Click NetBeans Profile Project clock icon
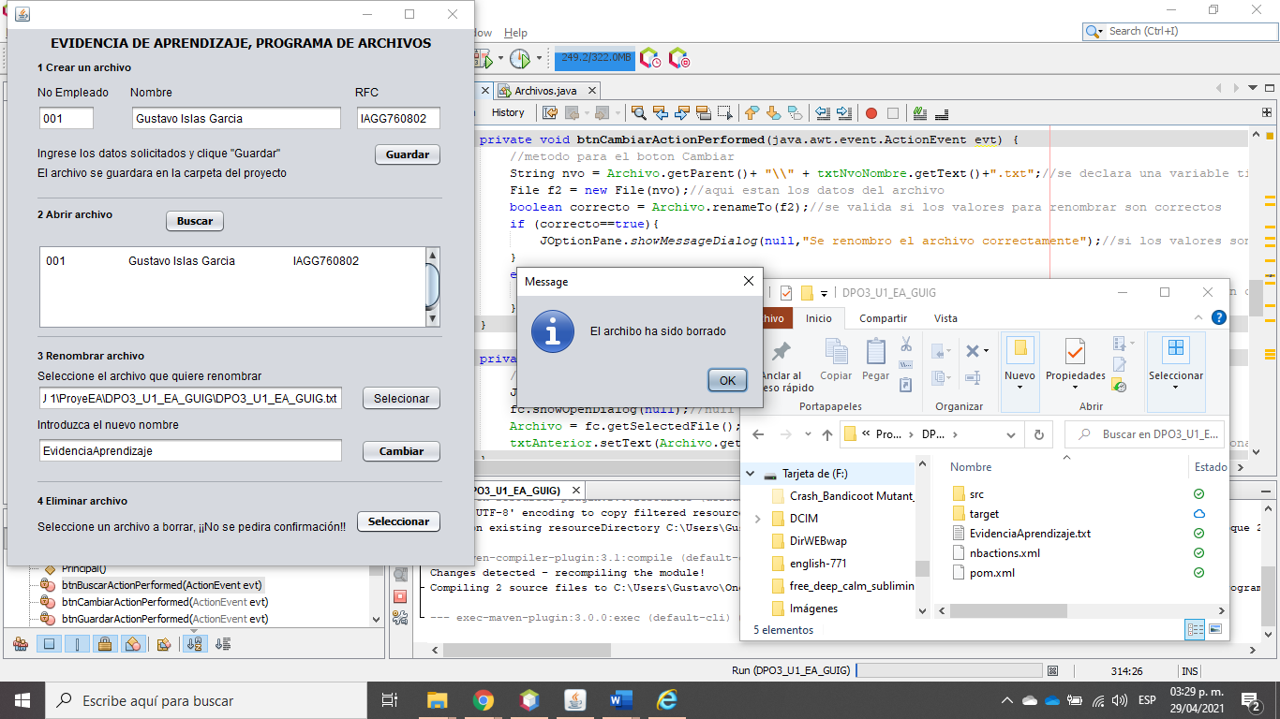 (x=520, y=58)
